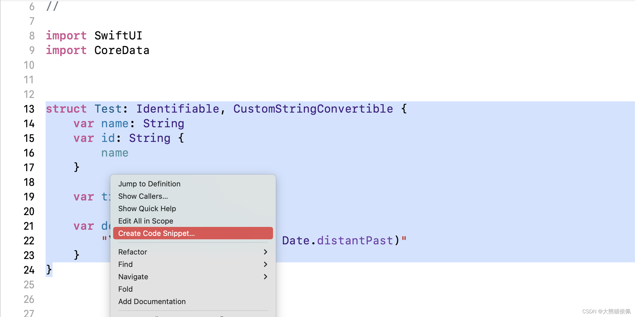Click the comment slashes on line 6

tap(52, 6)
